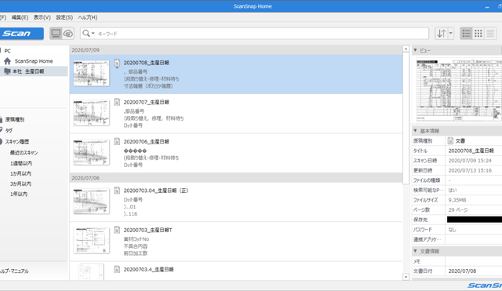Click the list scrollbar down arrow
The image size is (502, 291).
tap(406, 277)
